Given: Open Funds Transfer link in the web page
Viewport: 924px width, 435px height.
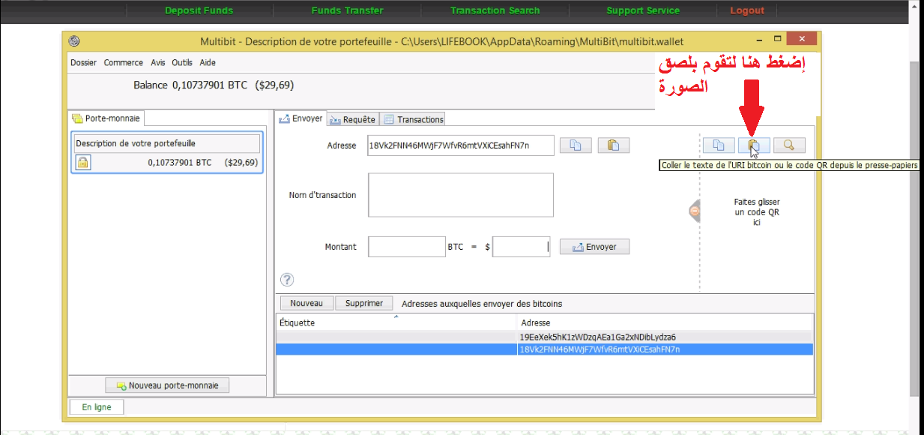Looking at the screenshot, I should click(347, 10).
